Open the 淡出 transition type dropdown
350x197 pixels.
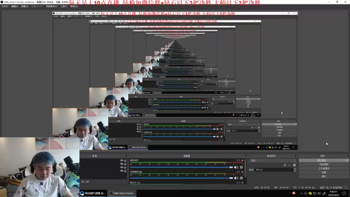pos(273,161)
